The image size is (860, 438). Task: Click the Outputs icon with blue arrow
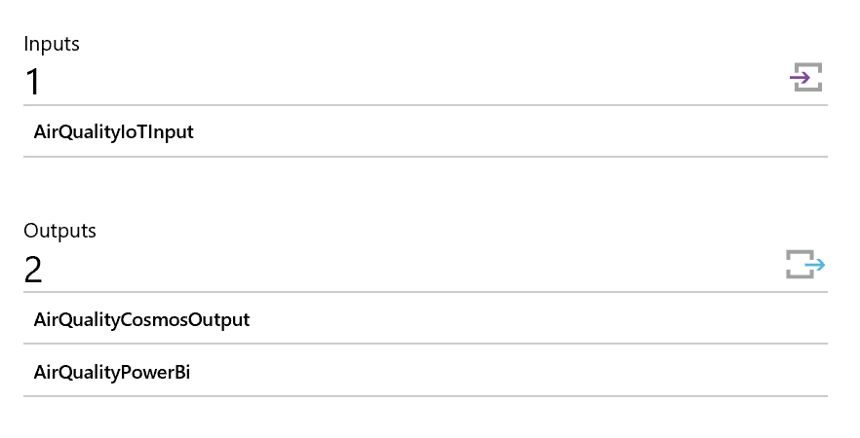[805, 264]
